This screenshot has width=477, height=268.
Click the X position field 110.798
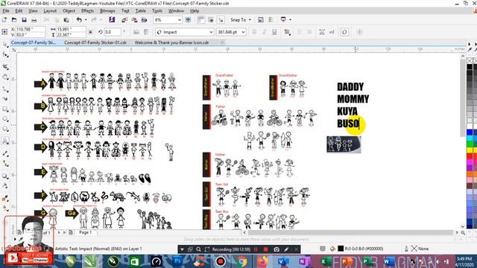tap(30, 29)
